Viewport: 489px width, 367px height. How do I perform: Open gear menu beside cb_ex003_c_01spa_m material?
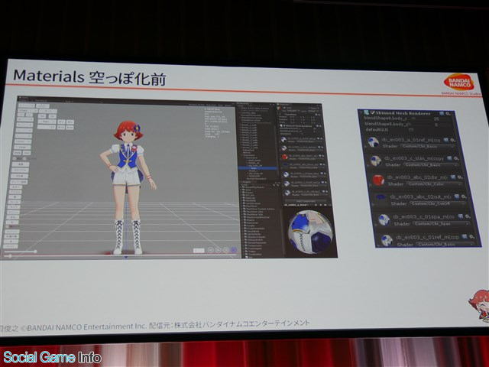468,216
